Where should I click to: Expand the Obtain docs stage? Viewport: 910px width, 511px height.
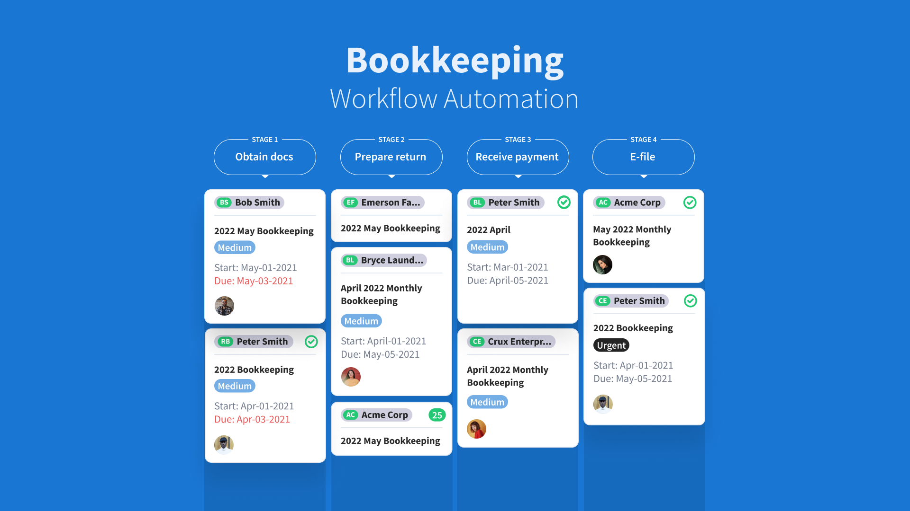pos(264,157)
